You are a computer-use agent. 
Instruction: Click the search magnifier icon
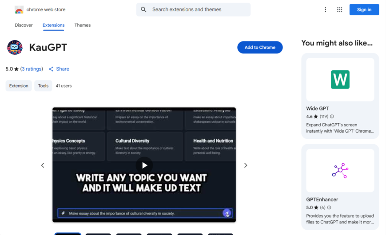click(x=143, y=10)
